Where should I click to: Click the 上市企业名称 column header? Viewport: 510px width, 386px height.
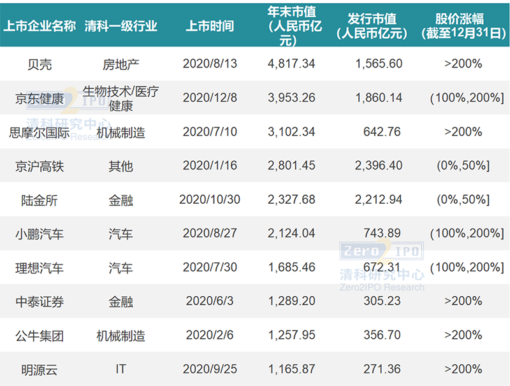tap(40, 26)
